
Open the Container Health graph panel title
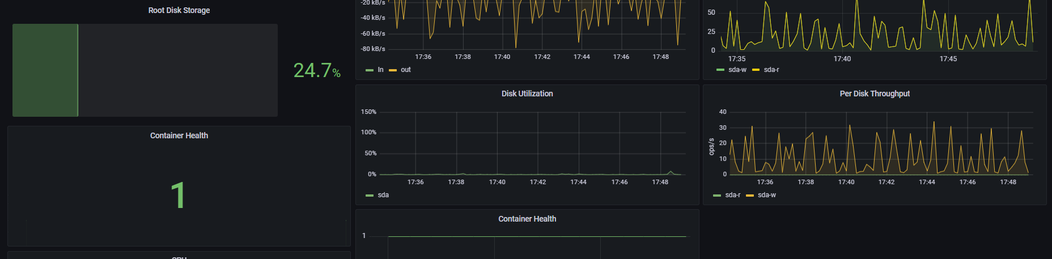click(x=527, y=219)
